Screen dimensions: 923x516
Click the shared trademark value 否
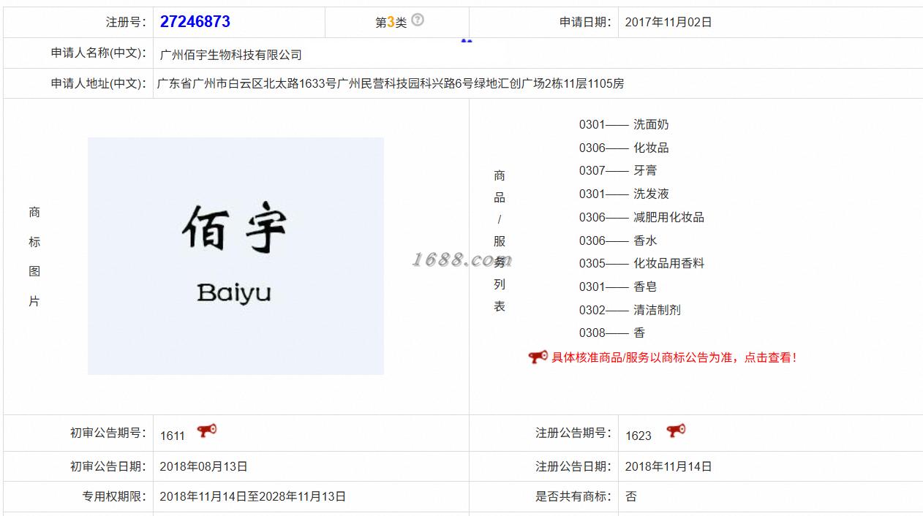coord(630,496)
